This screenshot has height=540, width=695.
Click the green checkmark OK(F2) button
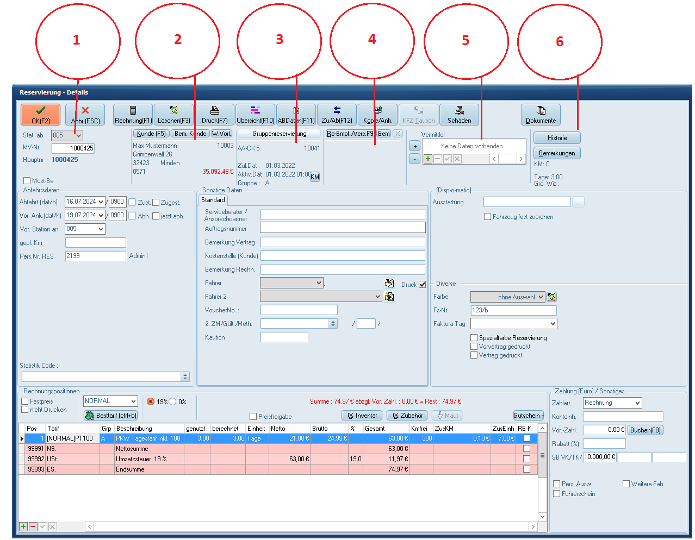tap(40, 115)
